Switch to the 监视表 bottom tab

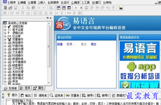pos(56,96)
